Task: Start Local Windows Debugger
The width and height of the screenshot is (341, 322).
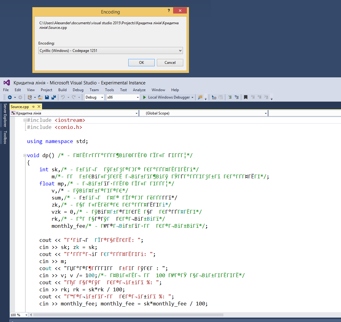Action: (168, 97)
